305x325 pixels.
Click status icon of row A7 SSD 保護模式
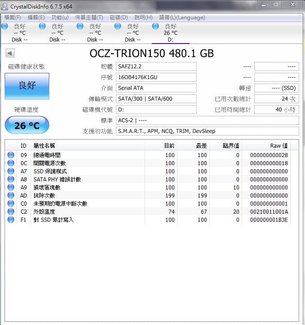pos(11,171)
